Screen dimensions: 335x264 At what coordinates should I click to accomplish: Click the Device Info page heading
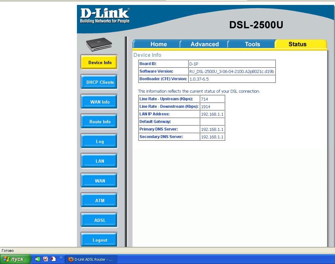(147, 55)
